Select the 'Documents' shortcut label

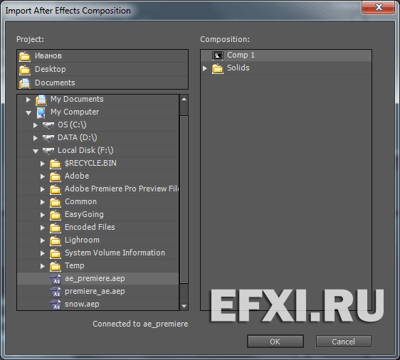click(55, 83)
